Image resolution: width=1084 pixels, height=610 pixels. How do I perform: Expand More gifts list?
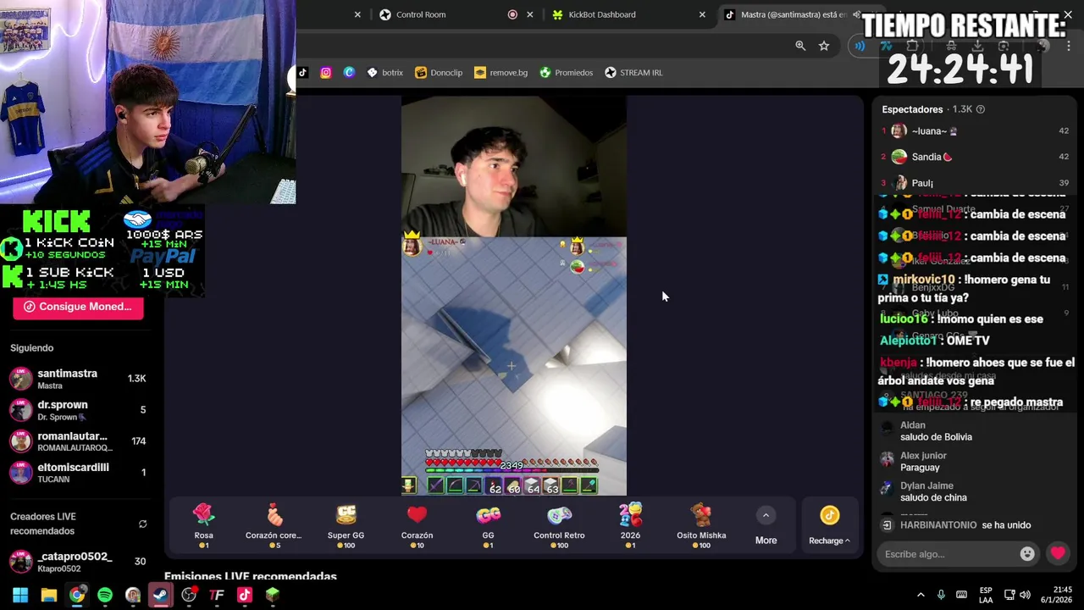[x=766, y=526]
